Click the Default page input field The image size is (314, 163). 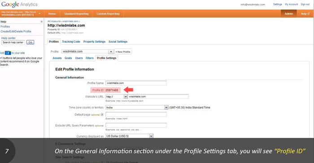coord(136,114)
